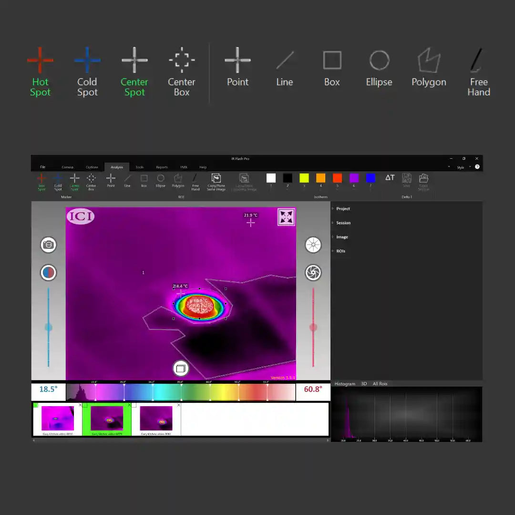Open the All Rois view
The image size is (515, 515).
(x=380, y=384)
